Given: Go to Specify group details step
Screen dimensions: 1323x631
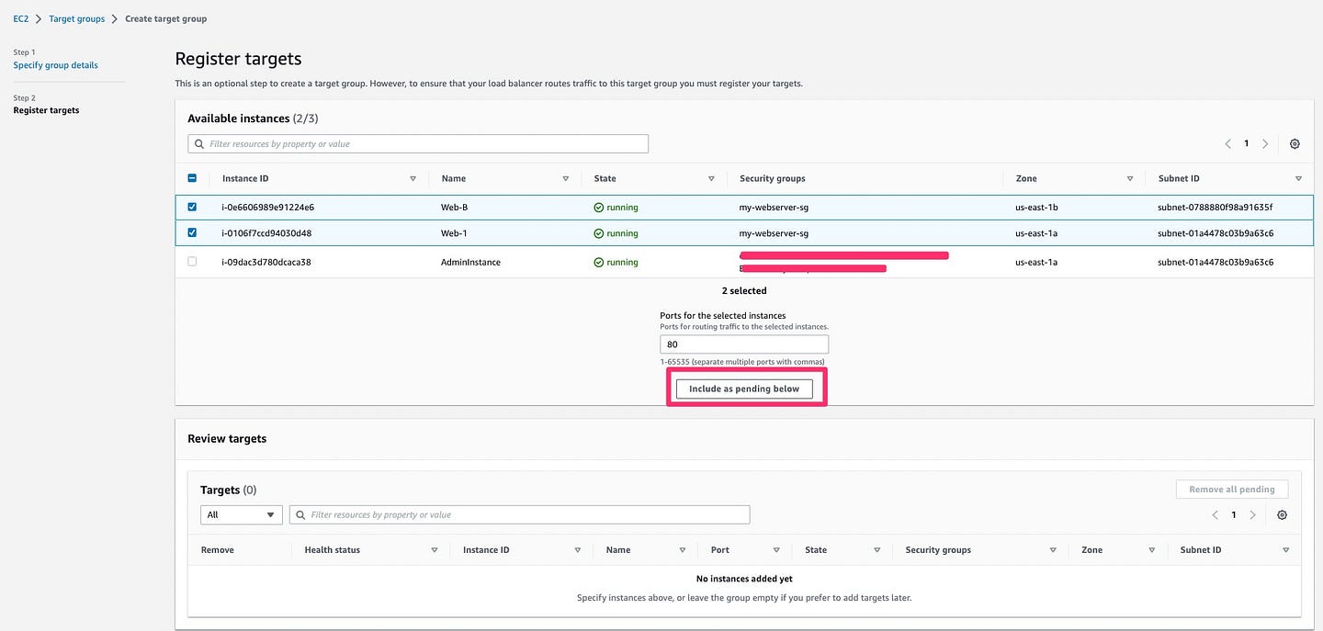Looking at the screenshot, I should pos(55,65).
